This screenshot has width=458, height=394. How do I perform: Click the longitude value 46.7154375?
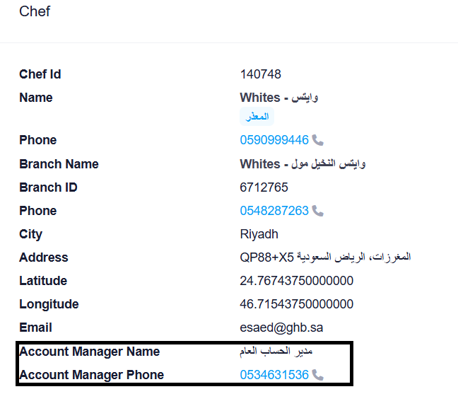(296, 304)
